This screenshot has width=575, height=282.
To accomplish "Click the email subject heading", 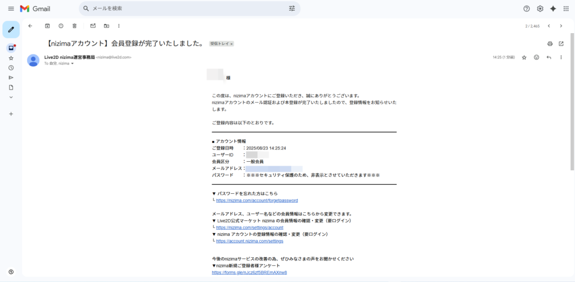I will coord(125,44).
